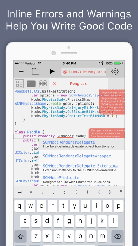Tap the q key on keyboard
Viewport: 138px width, 246px height.
click(19, 206)
